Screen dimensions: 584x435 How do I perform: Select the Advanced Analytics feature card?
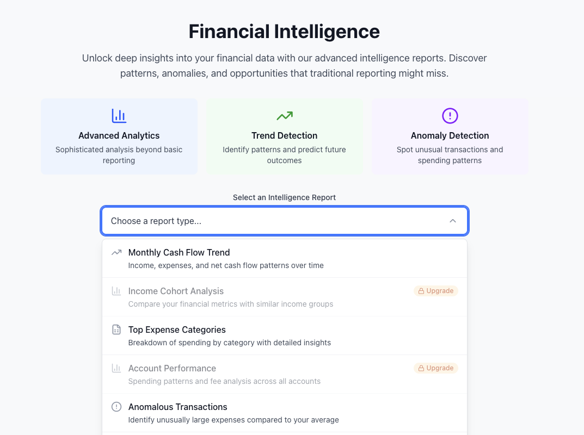[x=119, y=136]
